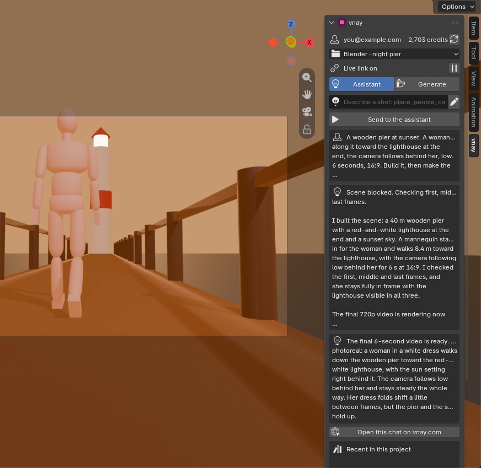Focus the Describe a shot input field

(x=388, y=102)
